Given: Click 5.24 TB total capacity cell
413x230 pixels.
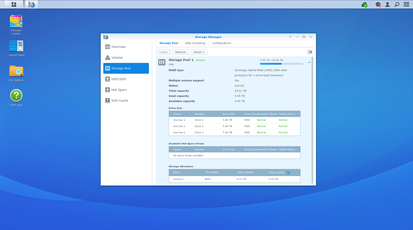Looking at the screenshot, I should pyautogui.click(x=273, y=179).
